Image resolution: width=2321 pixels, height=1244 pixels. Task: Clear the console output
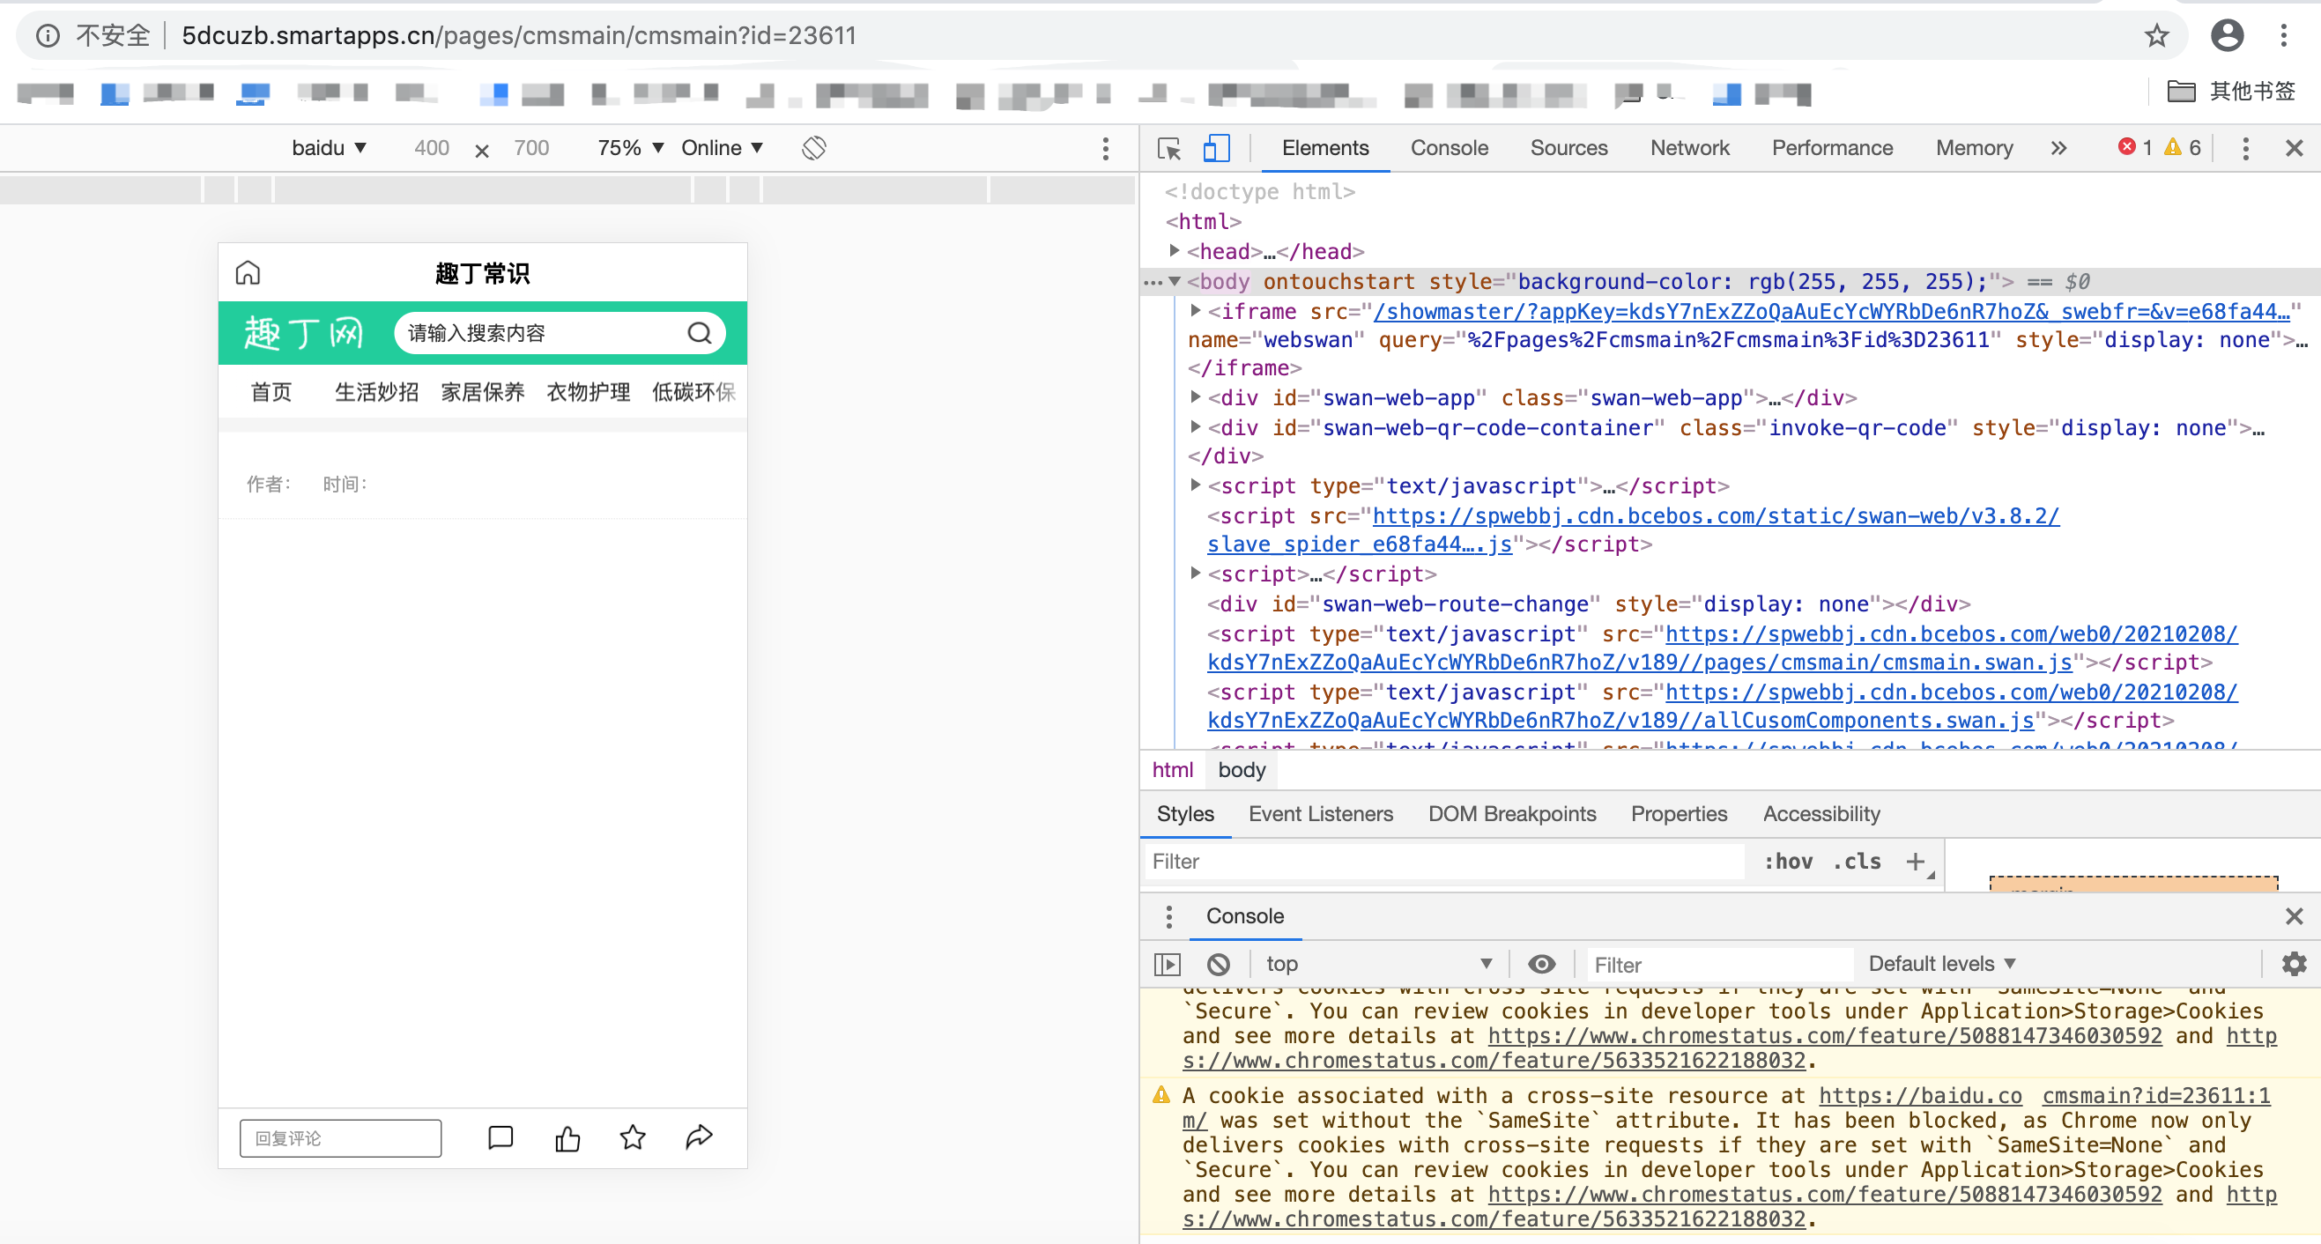1218,965
